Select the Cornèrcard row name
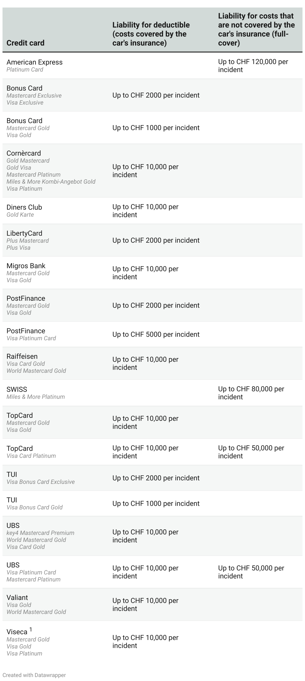Viewport: 305px width, 681px height. pyautogui.click(x=23, y=153)
